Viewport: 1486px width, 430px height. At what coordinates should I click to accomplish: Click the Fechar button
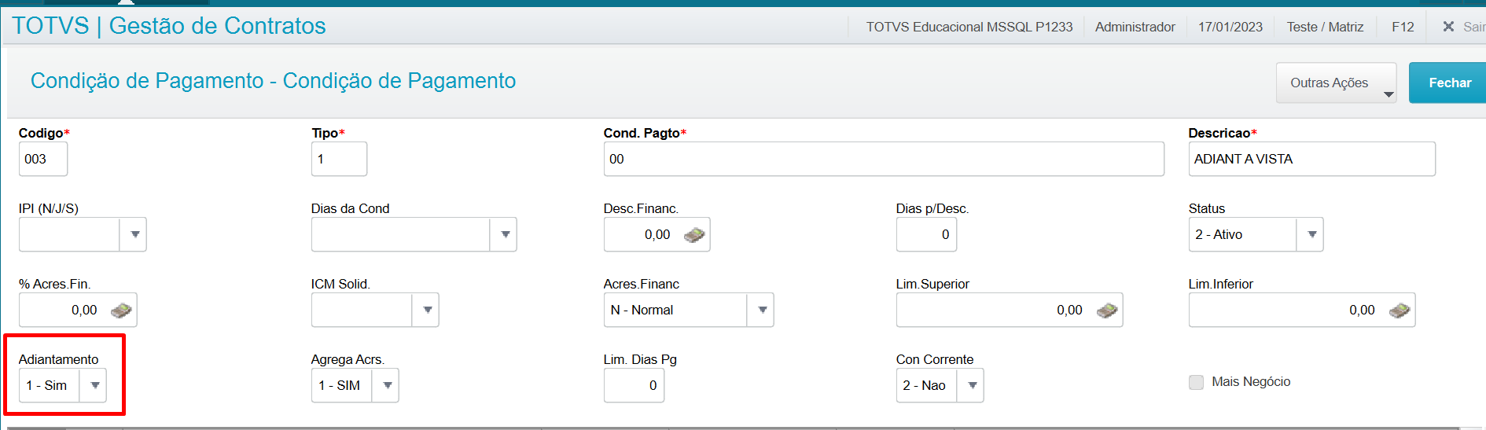1449,83
